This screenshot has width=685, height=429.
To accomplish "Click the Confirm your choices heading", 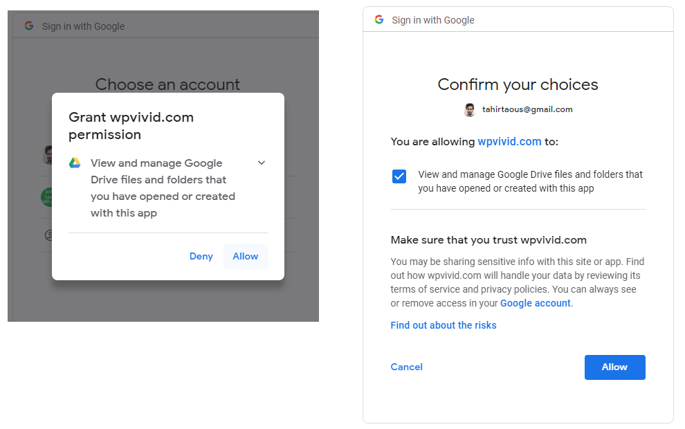I will tap(518, 84).
